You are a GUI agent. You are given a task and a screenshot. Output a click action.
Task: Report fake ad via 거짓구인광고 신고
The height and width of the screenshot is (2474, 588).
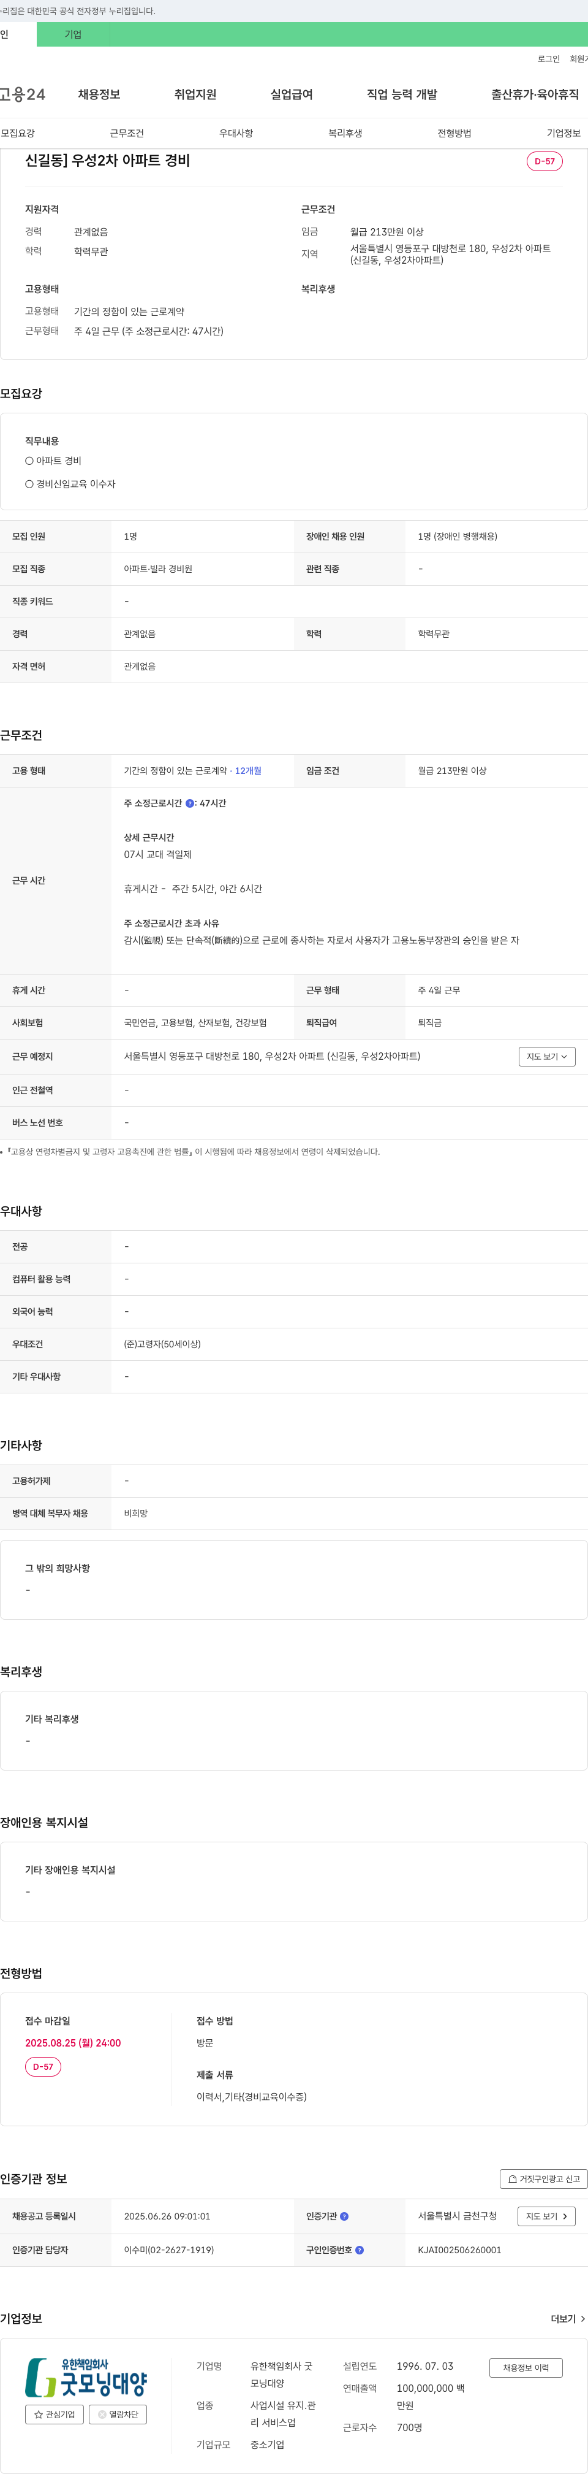[x=544, y=2179]
